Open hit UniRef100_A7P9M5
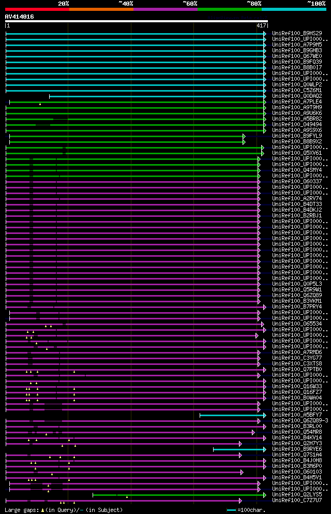 click(297, 45)
